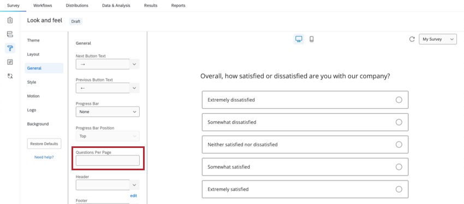
Task: Click the Look and feel heading
Action: [45, 21]
